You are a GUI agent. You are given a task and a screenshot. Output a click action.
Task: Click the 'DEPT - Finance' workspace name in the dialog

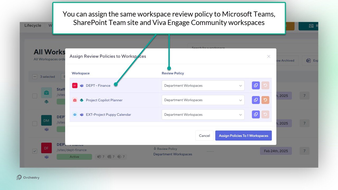coord(98,85)
